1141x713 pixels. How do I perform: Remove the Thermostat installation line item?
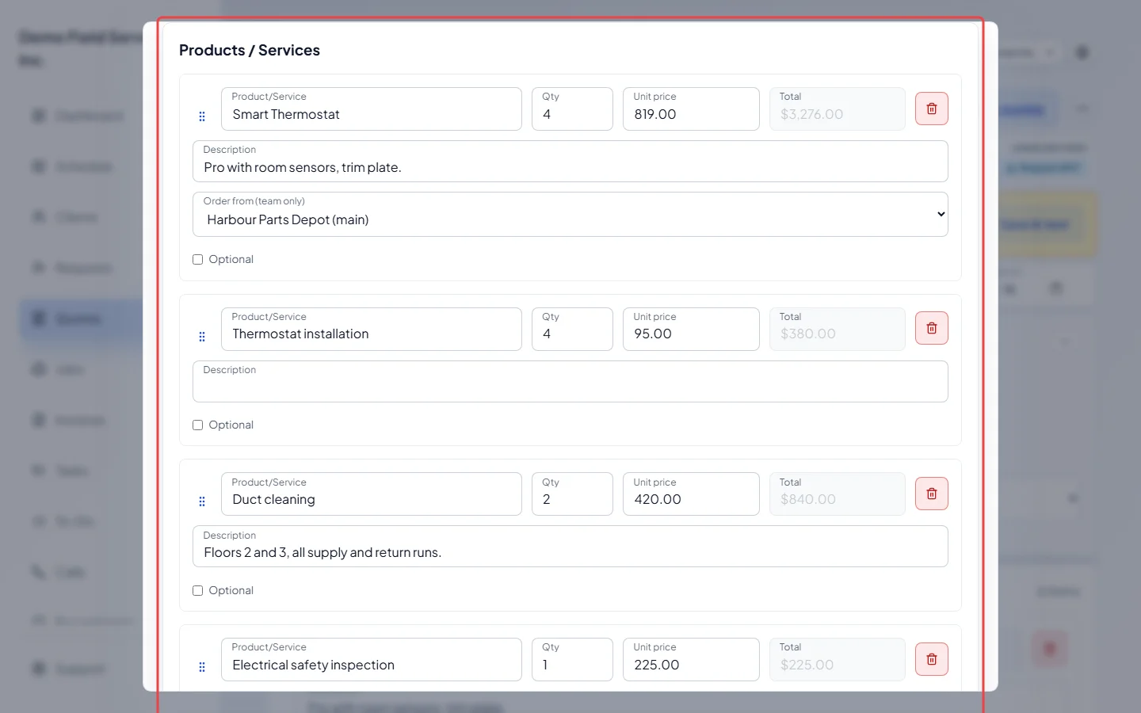coord(932,328)
